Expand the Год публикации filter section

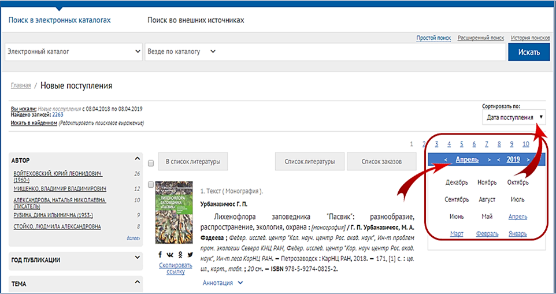point(137,259)
